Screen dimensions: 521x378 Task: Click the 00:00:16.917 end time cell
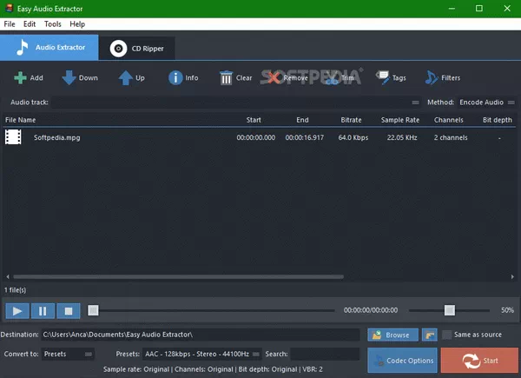(305, 137)
